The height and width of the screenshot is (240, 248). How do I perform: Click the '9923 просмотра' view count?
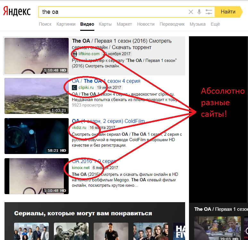pyautogui.click(x=87, y=105)
